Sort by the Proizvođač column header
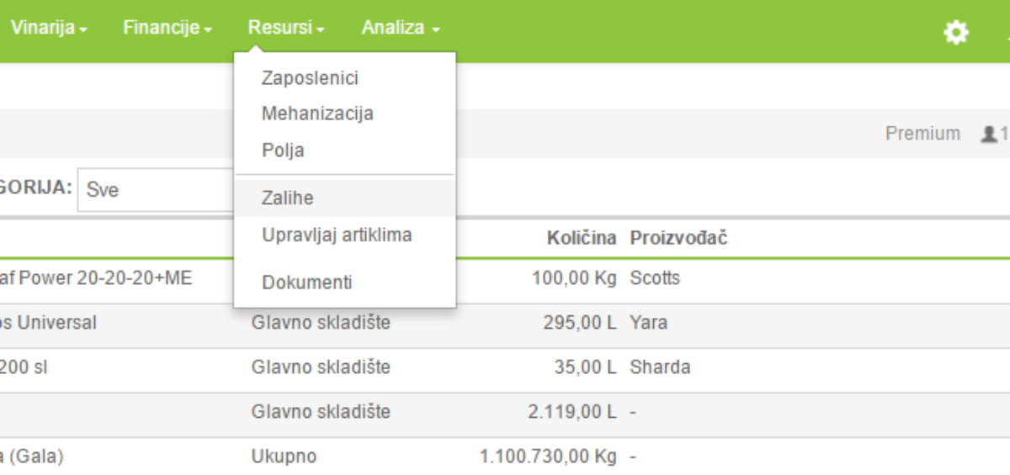This screenshot has height=475, width=1010. 679,238
